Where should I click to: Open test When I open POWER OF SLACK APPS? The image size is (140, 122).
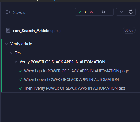(71, 80)
